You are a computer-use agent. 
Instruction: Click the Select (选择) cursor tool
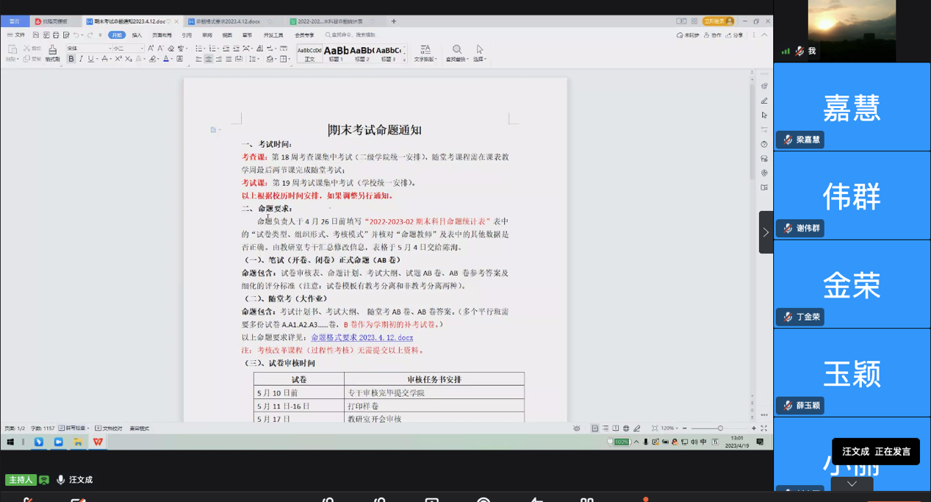[480, 53]
